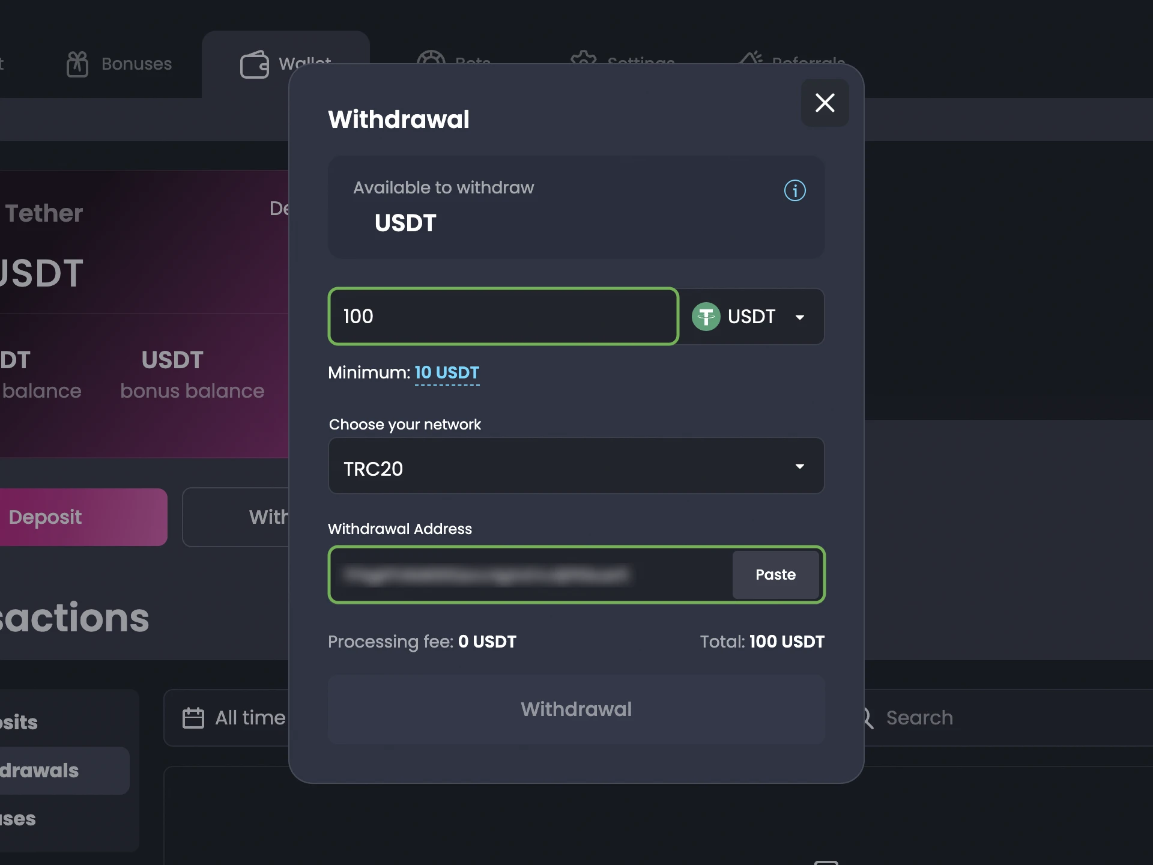
Task: Toggle the All time date filter
Action: (x=236, y=718)
